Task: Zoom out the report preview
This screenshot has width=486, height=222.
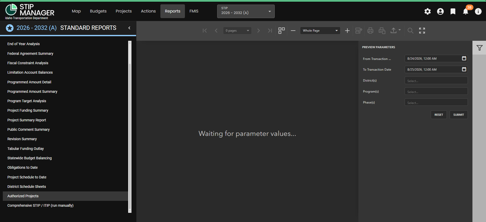Action: pyautogui.click(x=293, y=31)
